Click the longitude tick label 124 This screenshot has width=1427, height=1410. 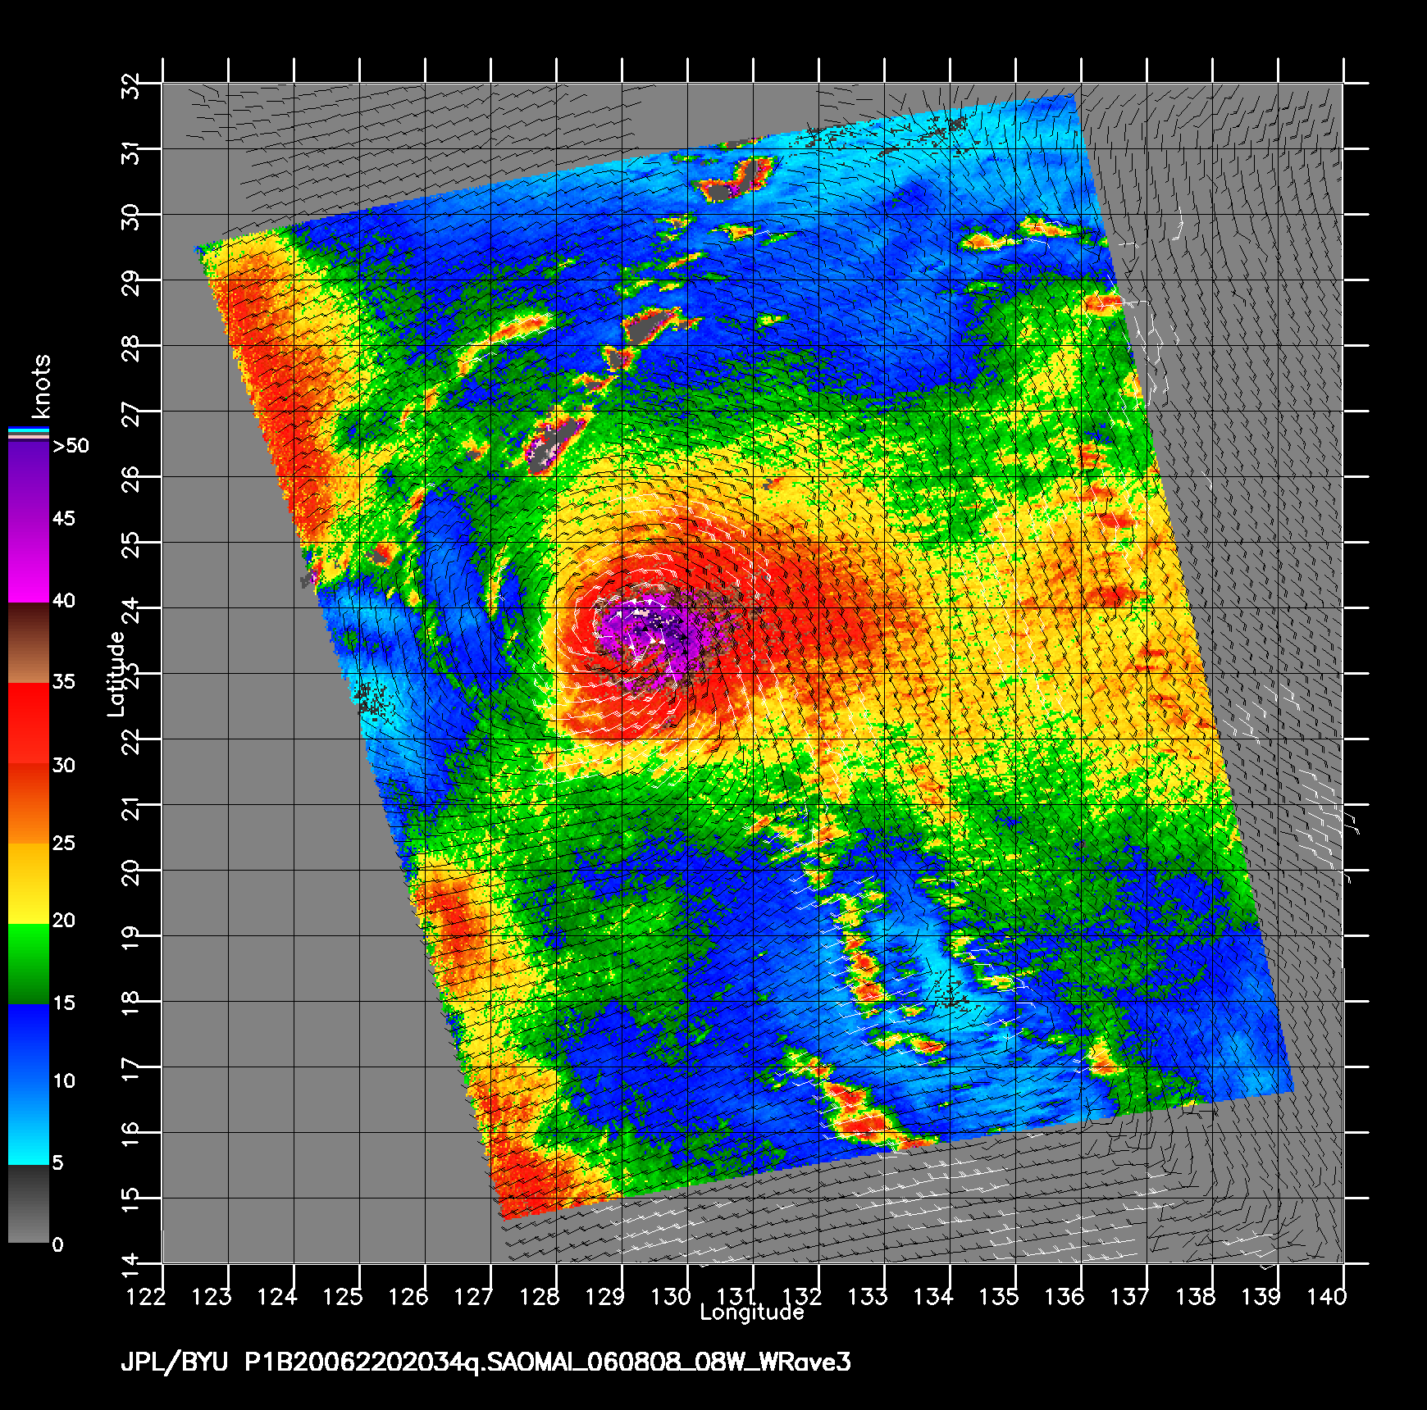tap(277, 1296)
